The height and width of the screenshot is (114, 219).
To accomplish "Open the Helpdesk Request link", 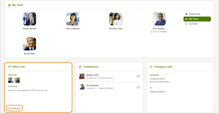I will click(158, 92).
